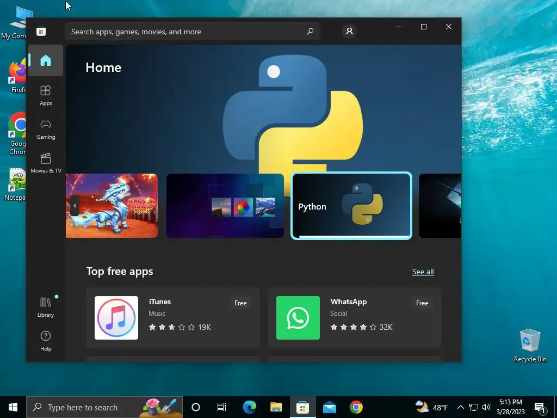Open the Apps section in sidebar
Image resolution: width=557 pixels, height=418 pixels.
click(x=46, y=96)
